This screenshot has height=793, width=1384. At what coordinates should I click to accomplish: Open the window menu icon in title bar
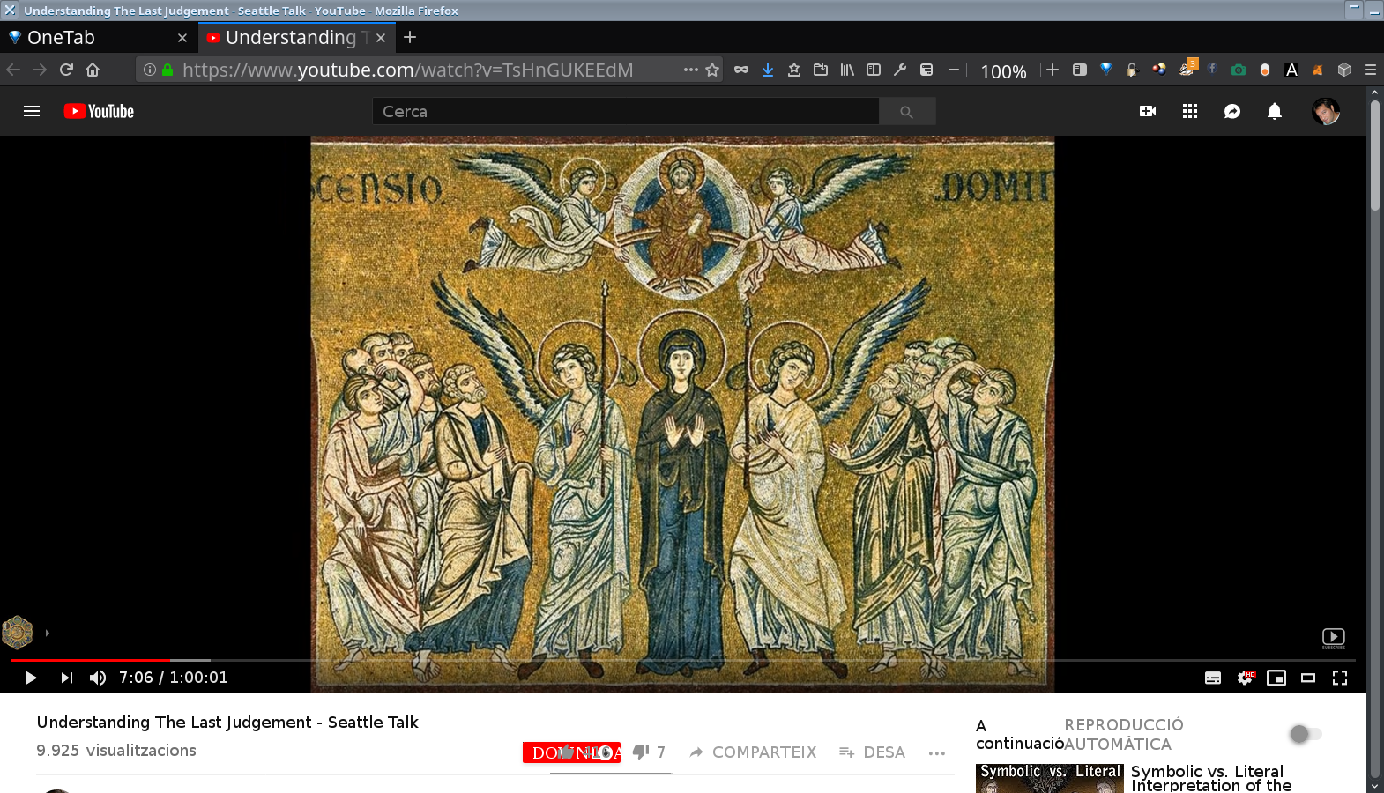tap(10, 10)
